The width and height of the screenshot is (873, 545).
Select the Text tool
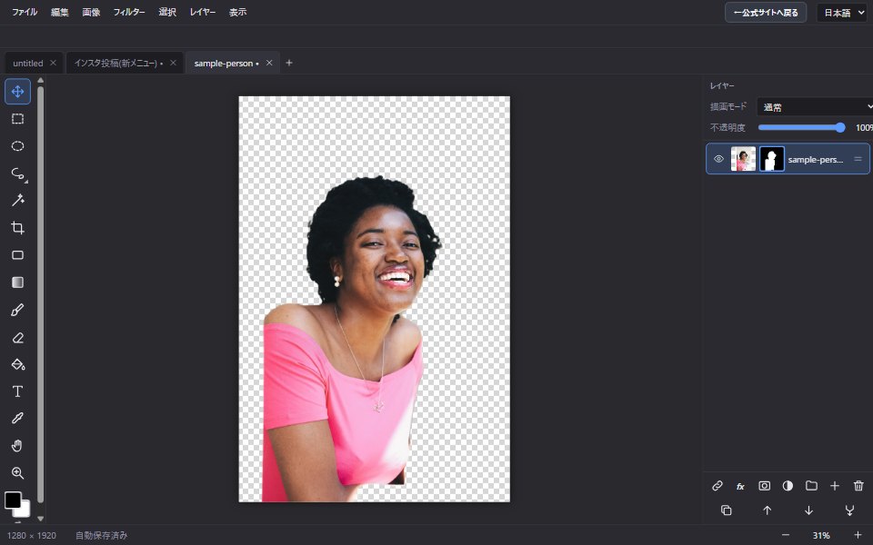click(x=18, y=391)
